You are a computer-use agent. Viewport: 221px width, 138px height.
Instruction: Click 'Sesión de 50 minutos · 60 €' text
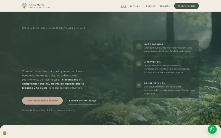tap(37, 110)
